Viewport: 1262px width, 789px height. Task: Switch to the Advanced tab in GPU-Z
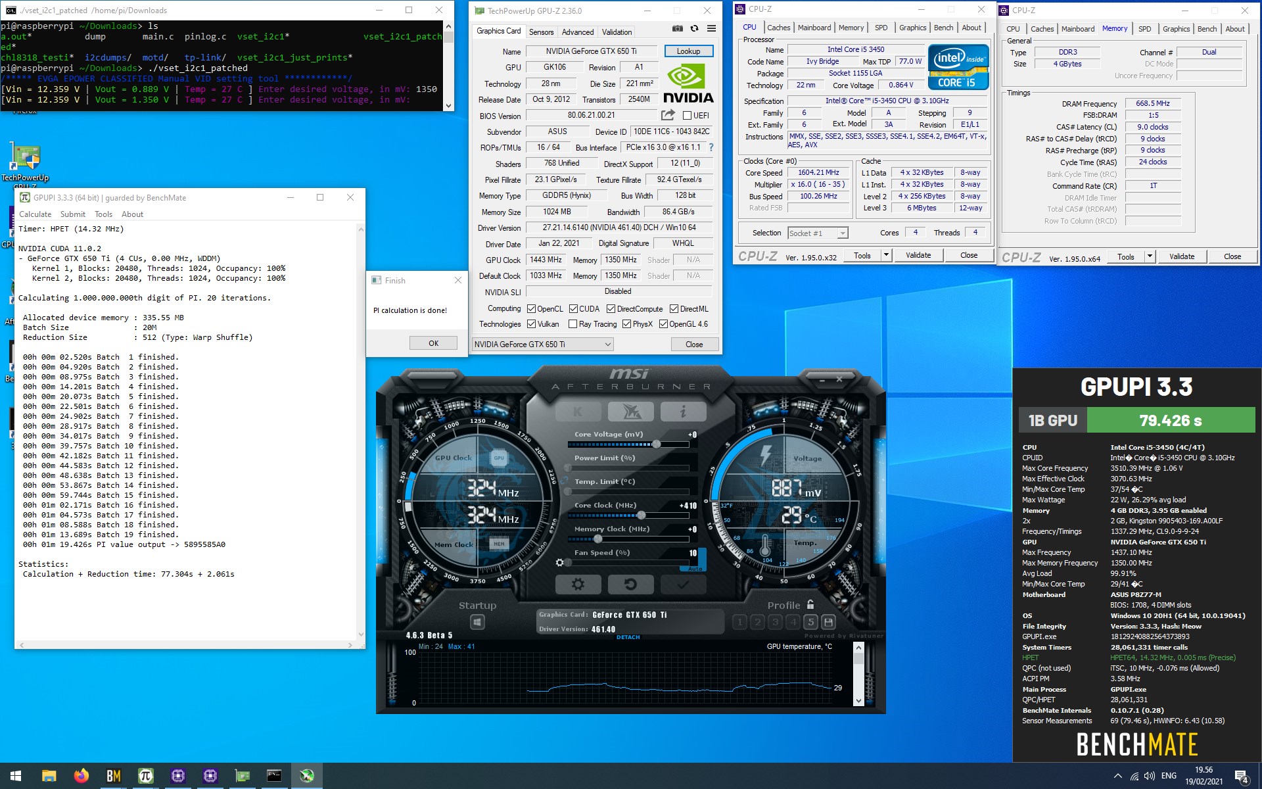click(578, 32)
